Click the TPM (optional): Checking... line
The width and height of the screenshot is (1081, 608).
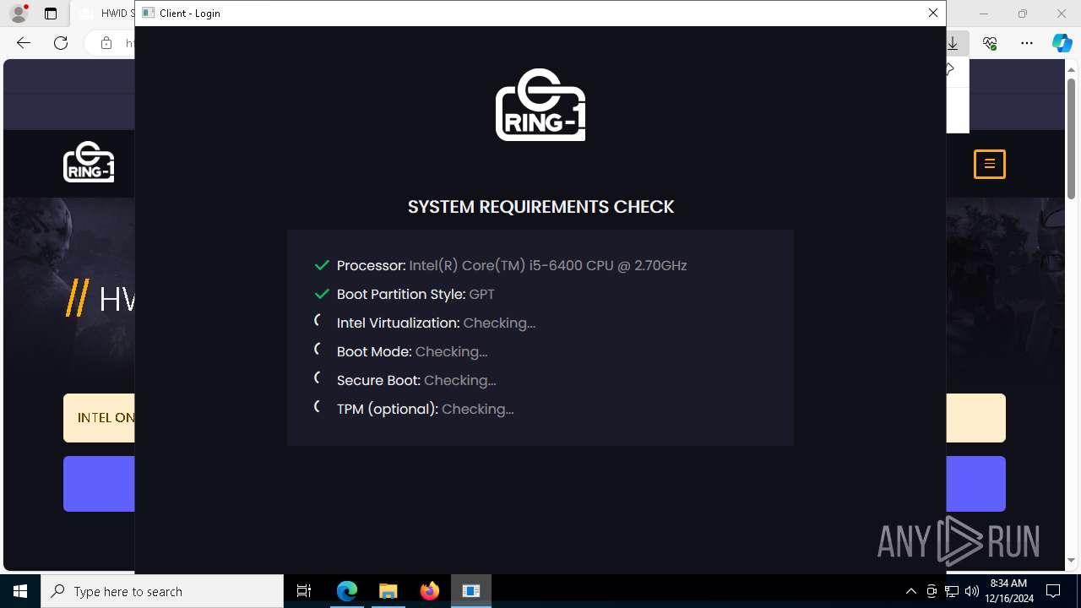(x=425, y=409)
